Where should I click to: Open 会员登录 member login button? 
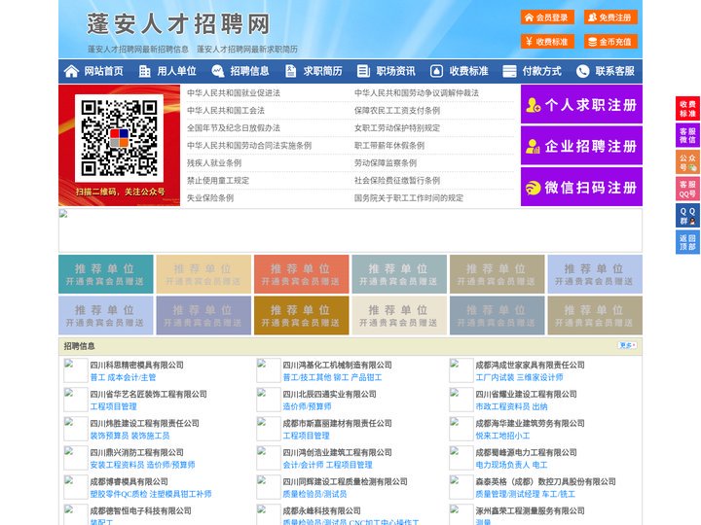click(x=547, y=17)
